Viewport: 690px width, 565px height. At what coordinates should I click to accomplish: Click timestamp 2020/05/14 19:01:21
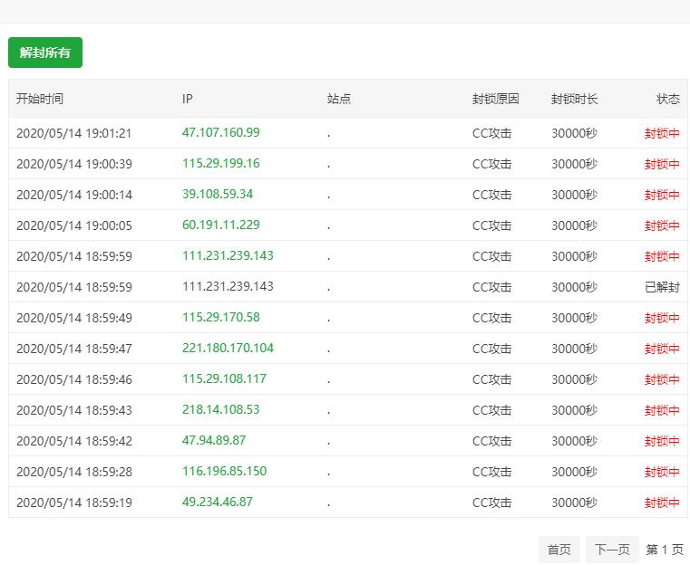pyautogui.click(x=74, y=133)
